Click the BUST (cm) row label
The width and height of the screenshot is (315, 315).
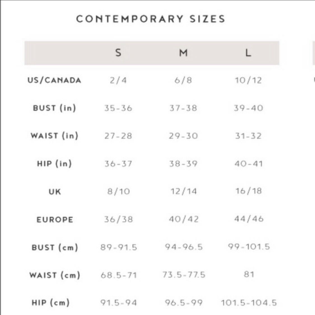coord(55,247)
